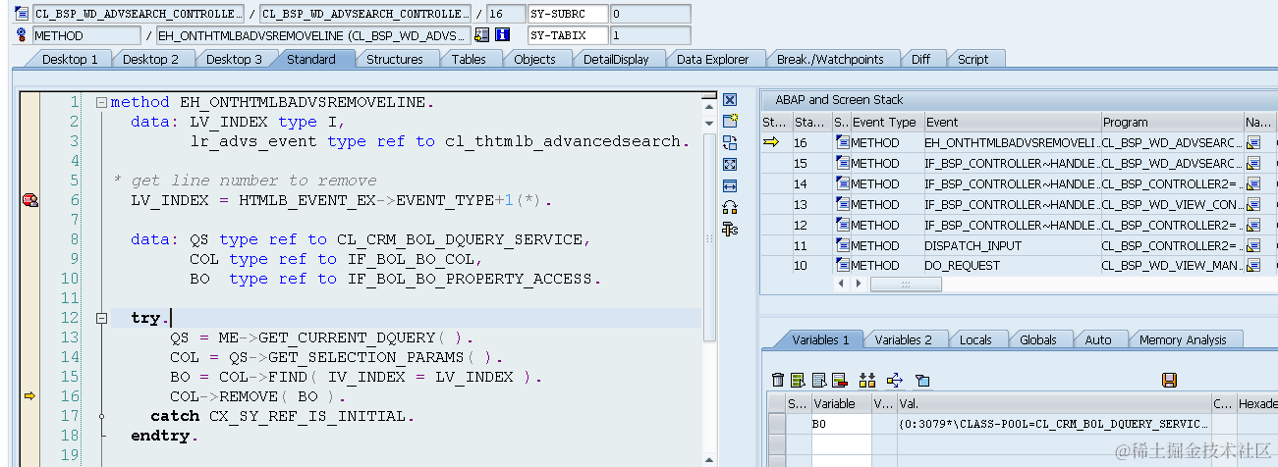Switch to the Auto tab
This screenshot has height=467, width=1278.
pyautogui.click(x=1097, y=339)
